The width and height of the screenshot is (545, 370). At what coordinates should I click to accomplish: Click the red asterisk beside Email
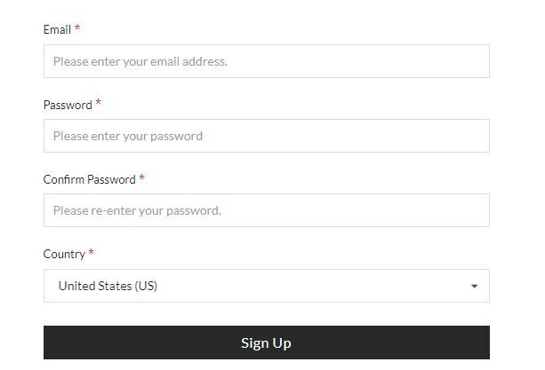(77, 28)
